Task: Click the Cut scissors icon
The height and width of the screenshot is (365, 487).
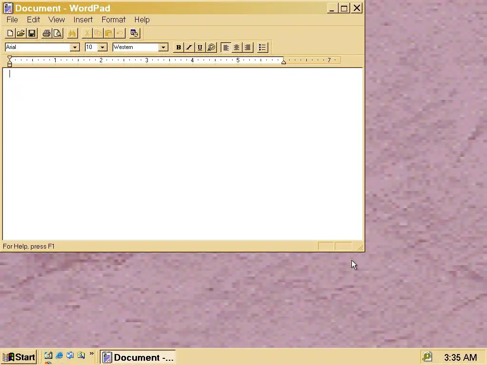Action: pos(87,33)
